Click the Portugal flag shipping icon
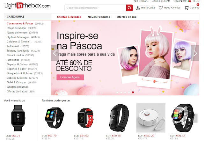Viewport: 204px width, 141px height. 189,1
